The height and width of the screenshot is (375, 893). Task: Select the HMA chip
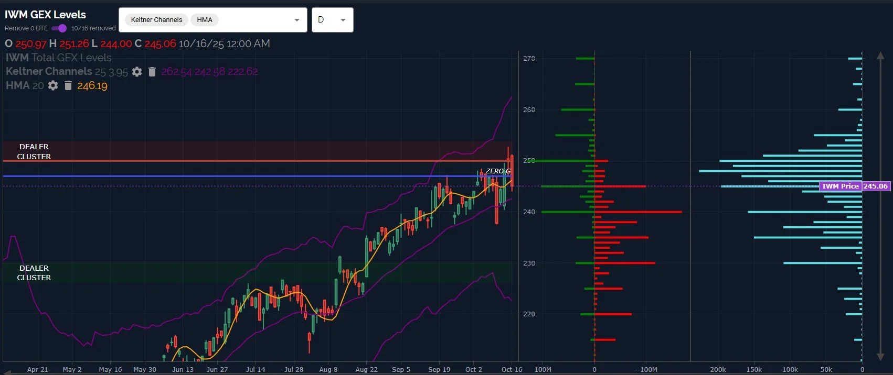(x=205, y=20)
